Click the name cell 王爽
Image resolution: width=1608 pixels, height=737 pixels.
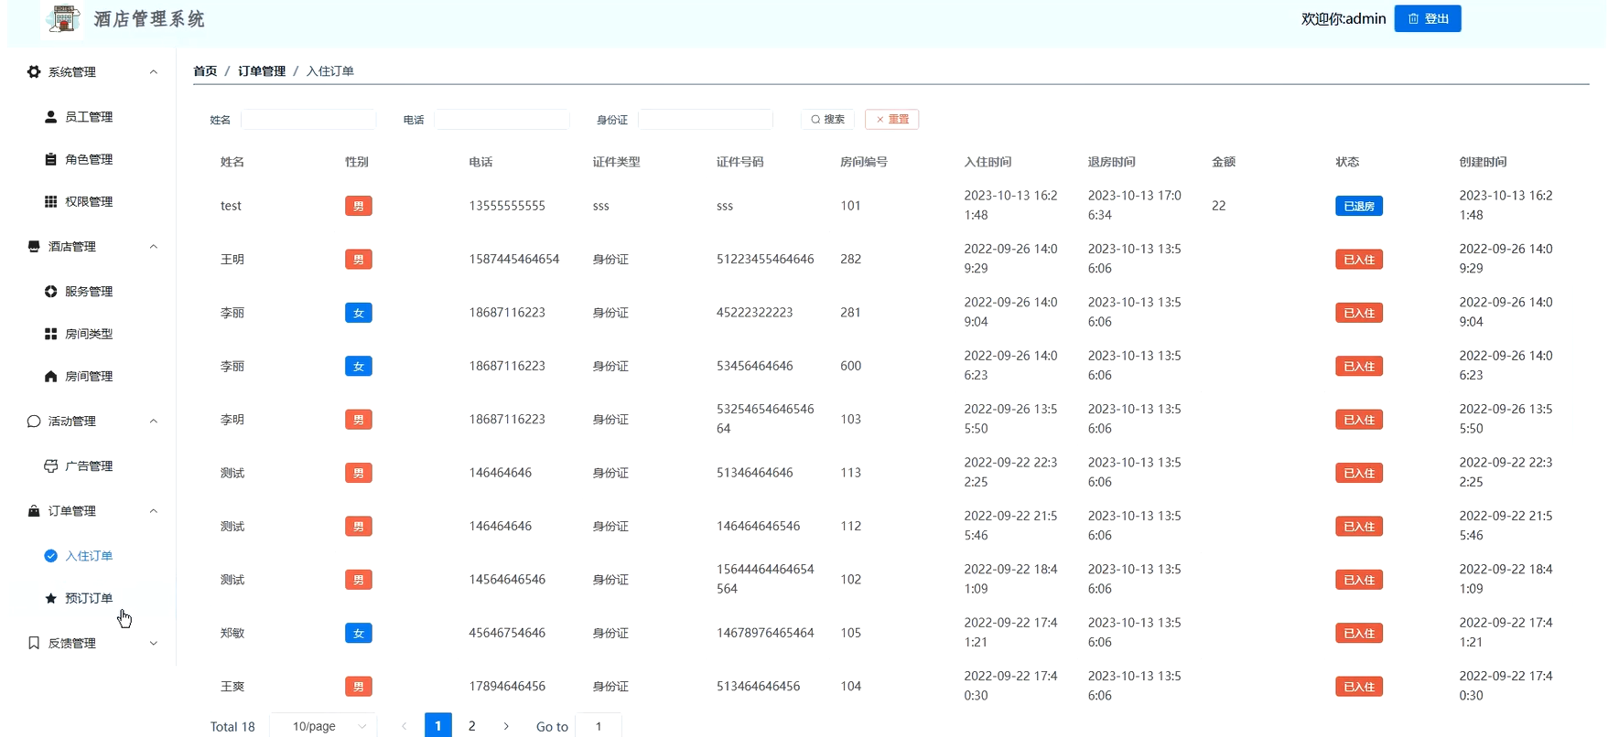tap(232, 687)
